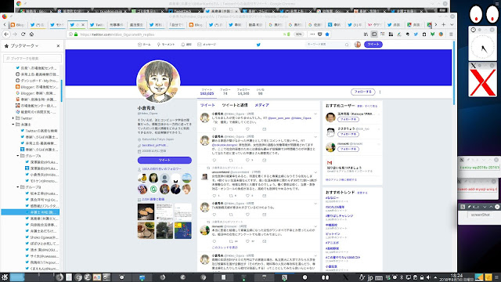The image size is (501, 282).
Task: Go to the Firefox home page icon
Action: pyautogui.click(x=31, y=34)
